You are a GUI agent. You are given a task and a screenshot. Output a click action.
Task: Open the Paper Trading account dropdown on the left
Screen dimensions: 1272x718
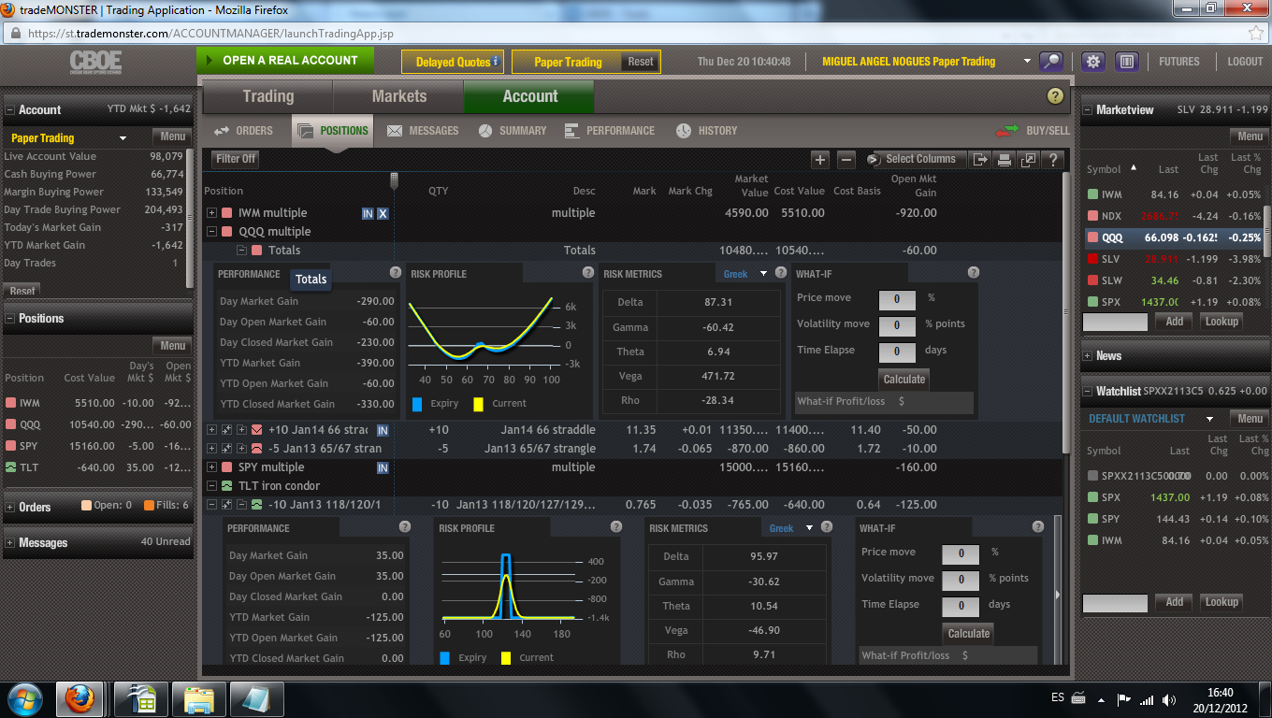click(123, 138)
